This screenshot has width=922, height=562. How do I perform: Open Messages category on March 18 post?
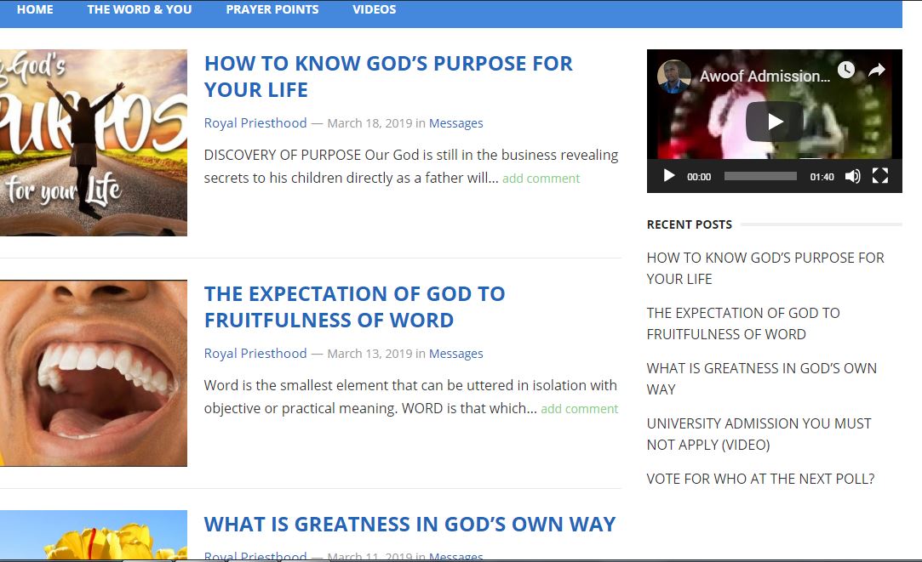tap(455, 123)
